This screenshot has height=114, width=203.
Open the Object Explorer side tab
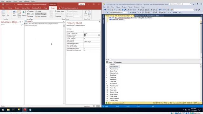(103, 19)
